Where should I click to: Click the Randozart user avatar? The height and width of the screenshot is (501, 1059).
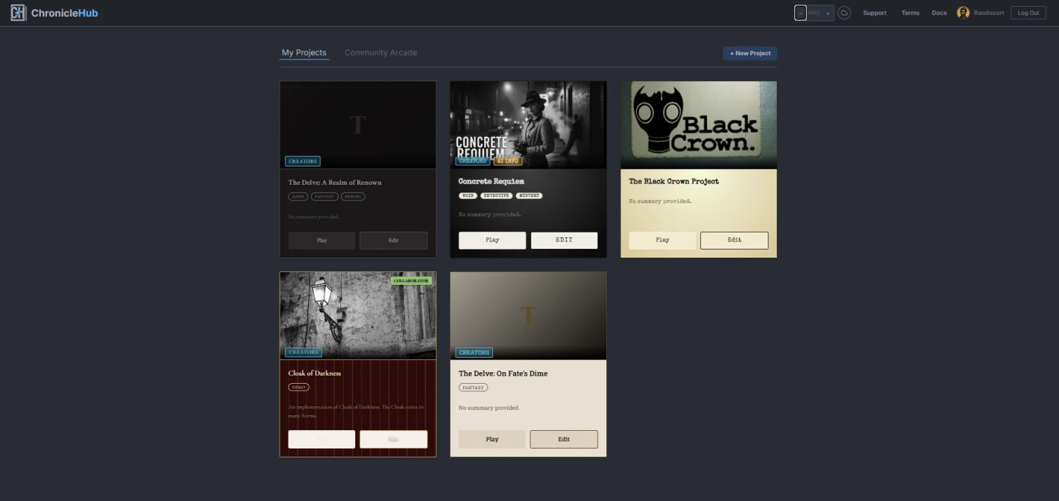pos(963,13)
